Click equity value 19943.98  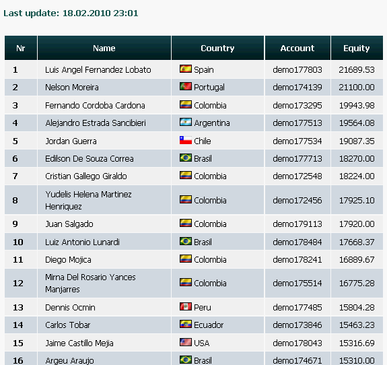point(357,106)
